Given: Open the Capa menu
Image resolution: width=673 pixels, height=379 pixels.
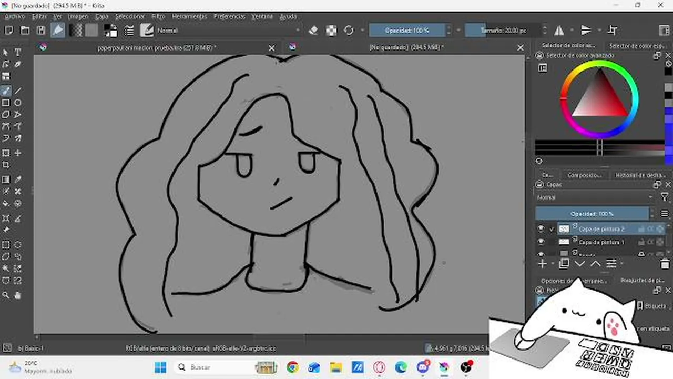Looking at the screenshot, I should (101, 16).
